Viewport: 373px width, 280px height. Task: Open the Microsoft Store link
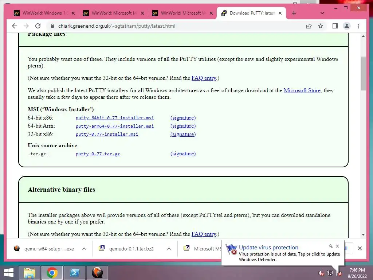tap(302, 90)
